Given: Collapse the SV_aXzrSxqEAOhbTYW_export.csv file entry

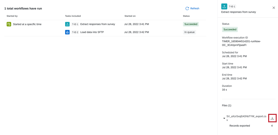Looking at the screenshot, I should (x=224, y=118).
